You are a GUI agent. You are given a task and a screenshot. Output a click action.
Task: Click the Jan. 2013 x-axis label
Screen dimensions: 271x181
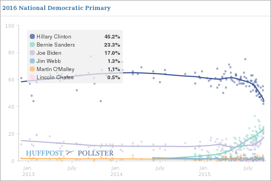click(x=28, y=171)
